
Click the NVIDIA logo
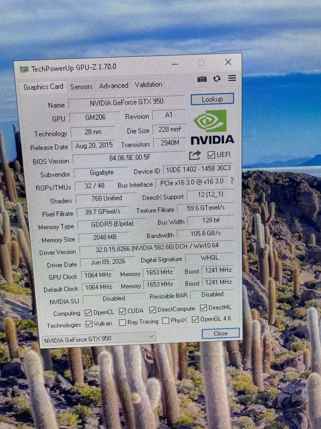(x=212, y=127)
